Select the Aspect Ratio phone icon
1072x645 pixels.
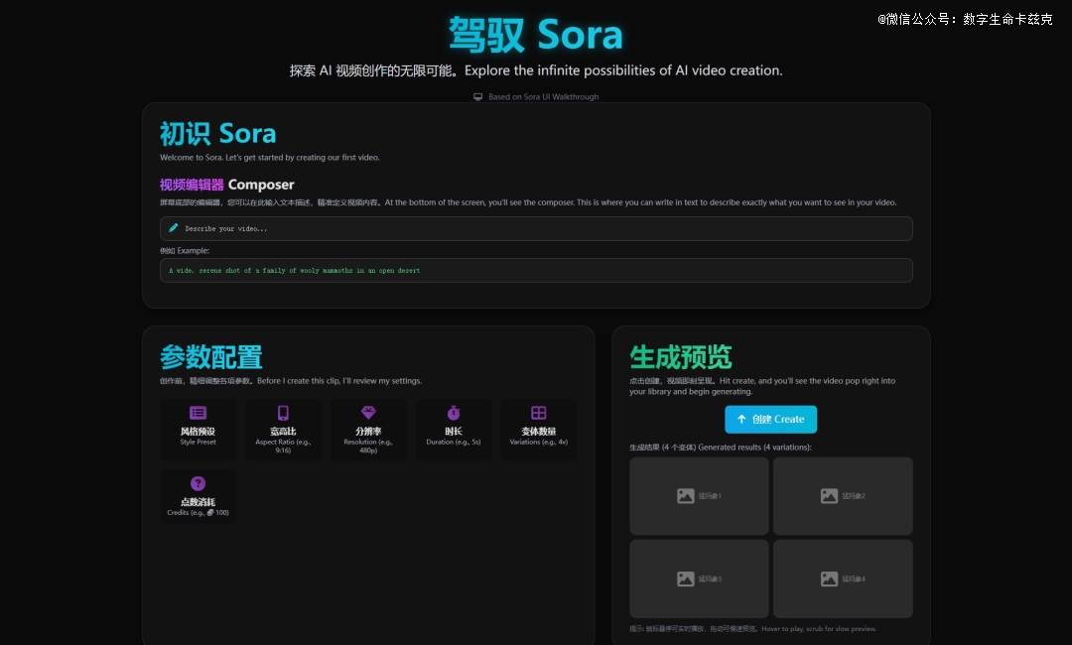[x=283, y=413]
